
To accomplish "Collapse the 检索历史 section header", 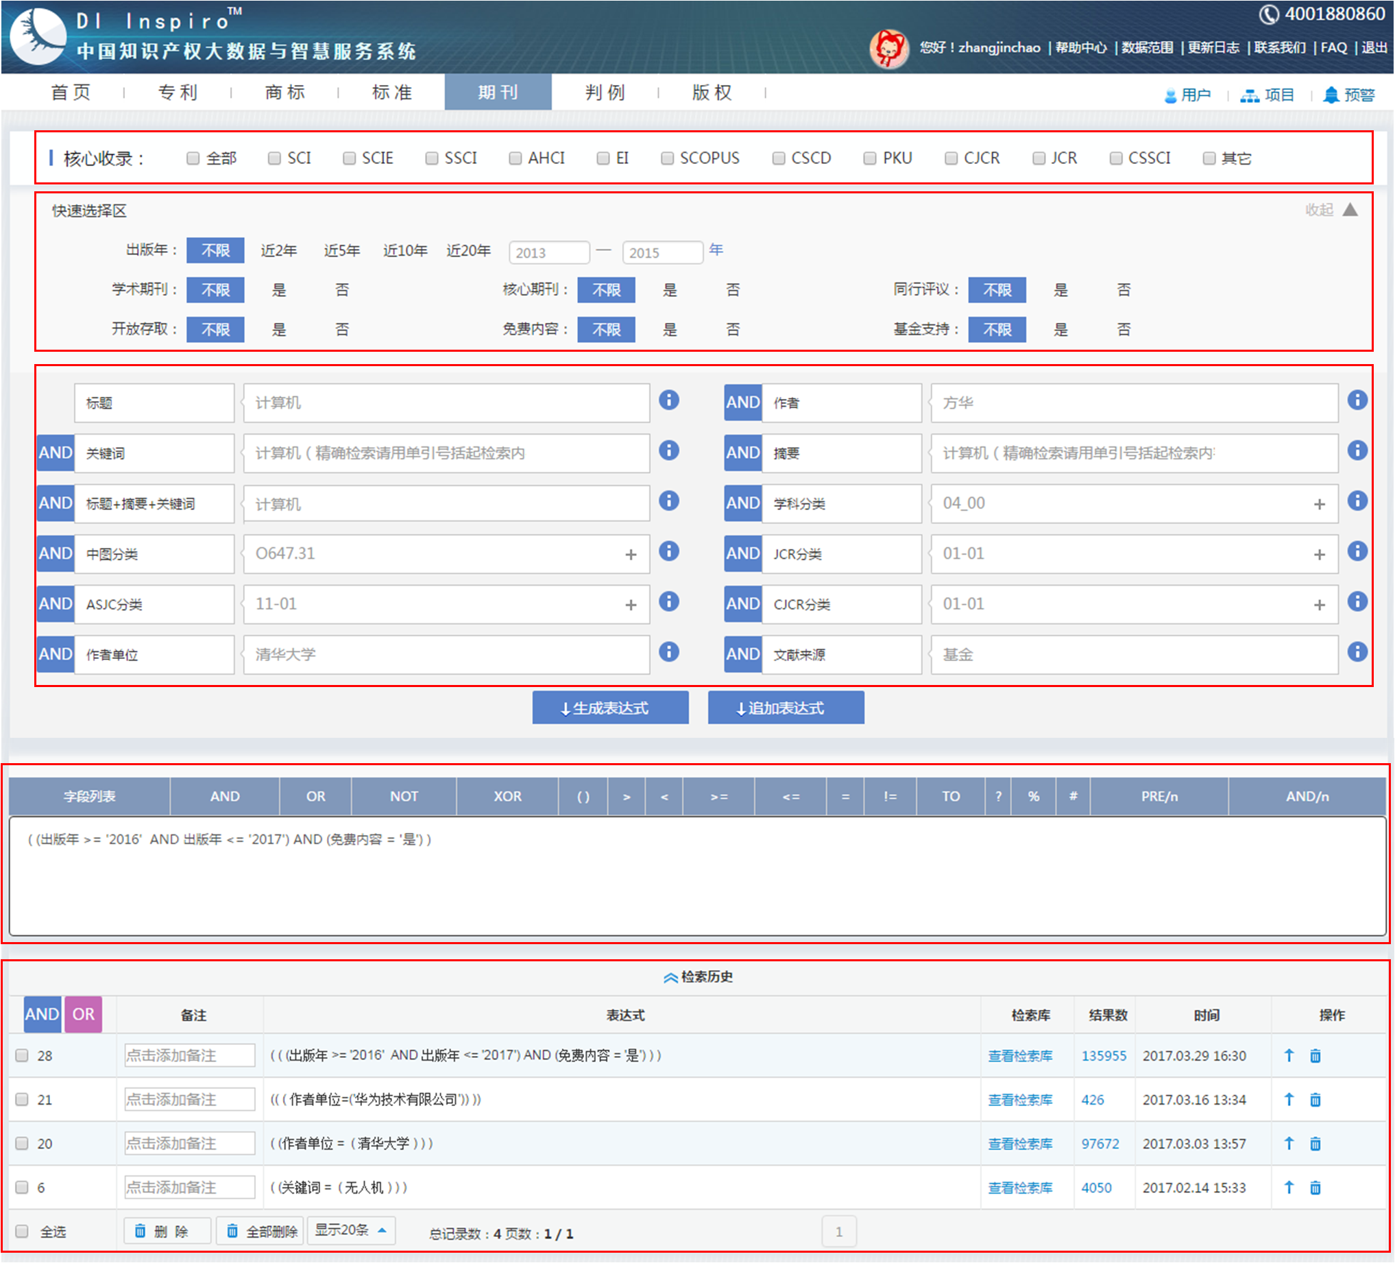I will click(x=698, y=976).
